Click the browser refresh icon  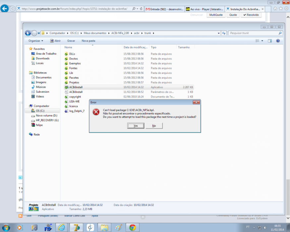click(x=141, y=9)
